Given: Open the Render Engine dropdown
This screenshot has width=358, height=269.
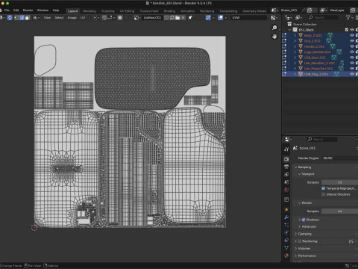Looking at the screenshot, I should pos(339,158).
